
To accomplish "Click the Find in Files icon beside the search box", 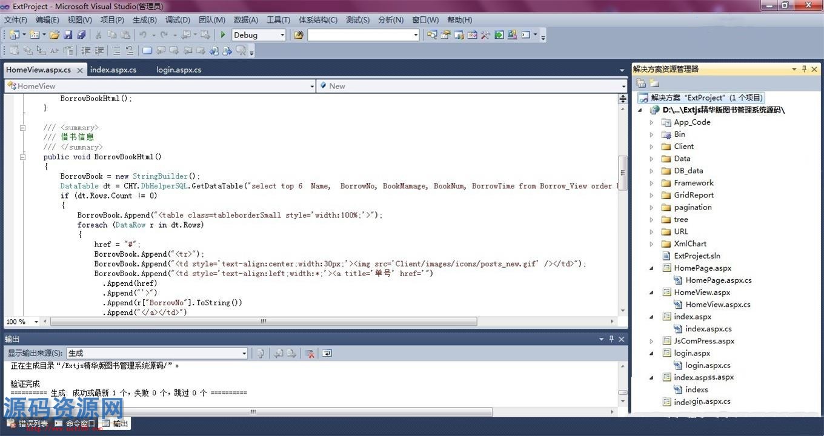I will pos(299,35).
